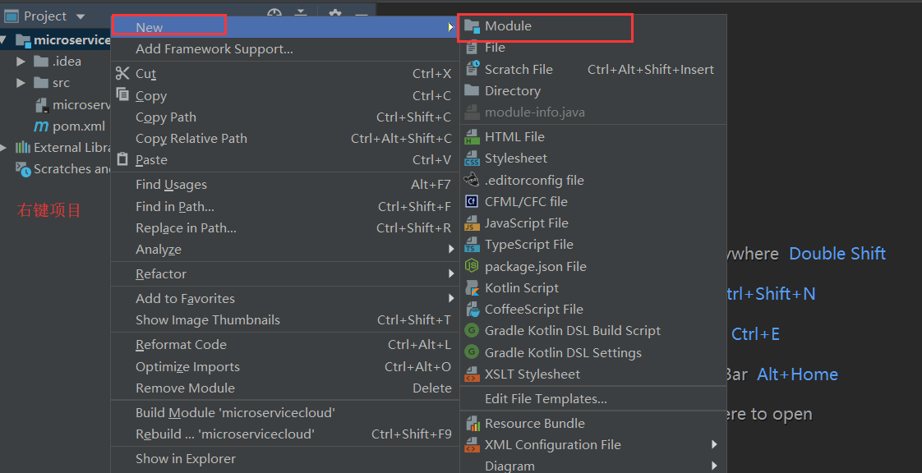Click the Kotlin Script icon
Viewport: 922px width, 473px height.
click(472, 288)
